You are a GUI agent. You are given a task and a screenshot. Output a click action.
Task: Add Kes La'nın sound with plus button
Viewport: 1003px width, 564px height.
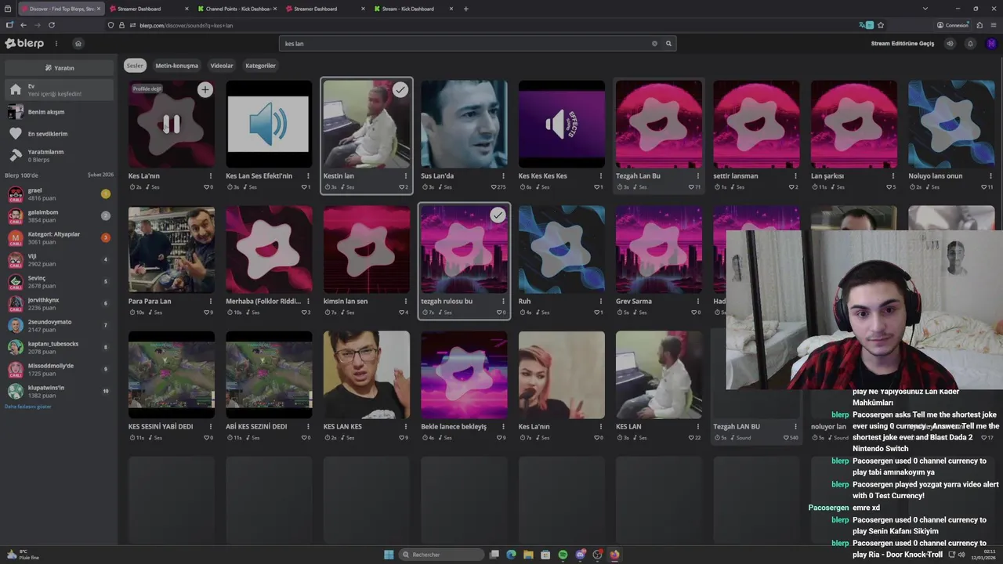[205, 90]
